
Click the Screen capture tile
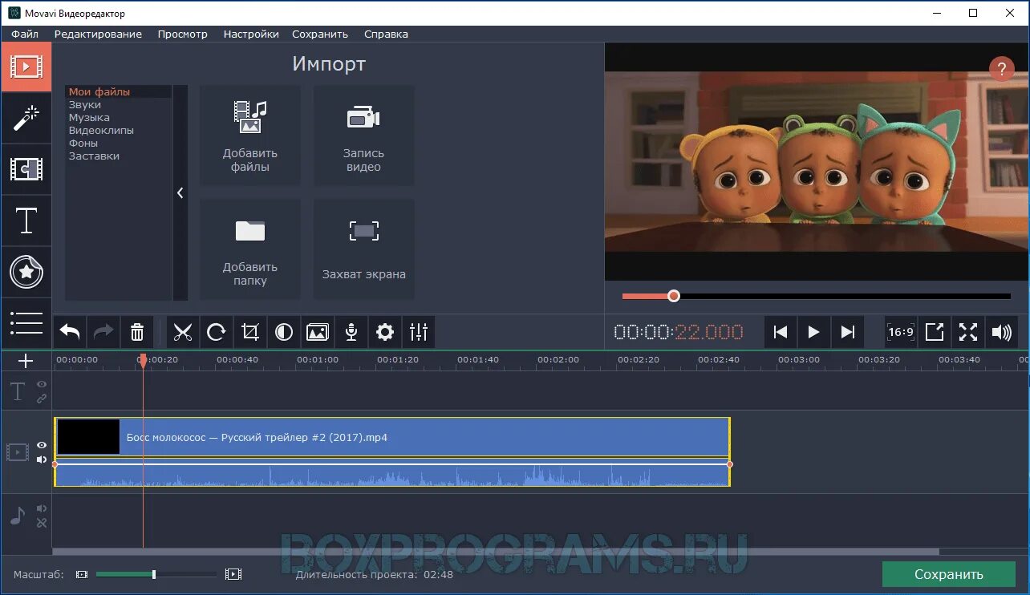click(364, 249)
